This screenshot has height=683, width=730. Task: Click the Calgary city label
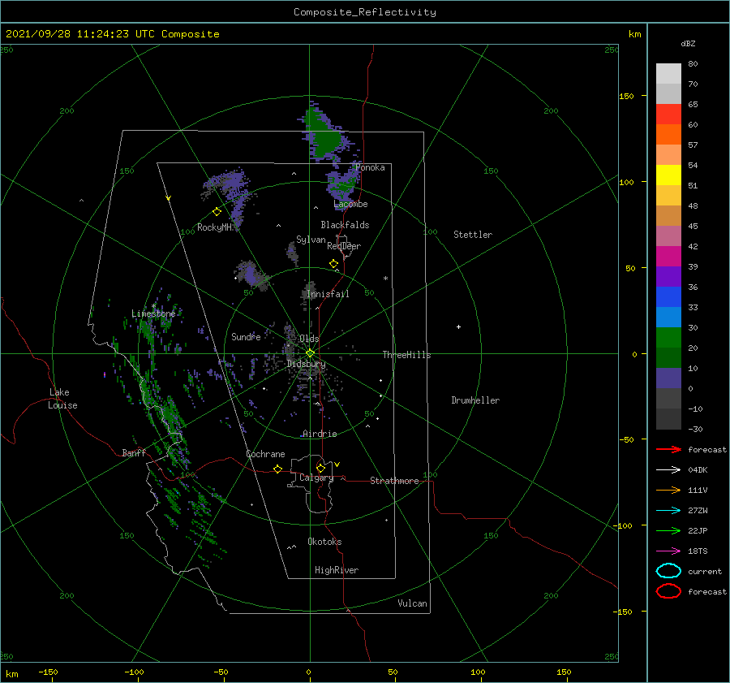tap(316, 478)
